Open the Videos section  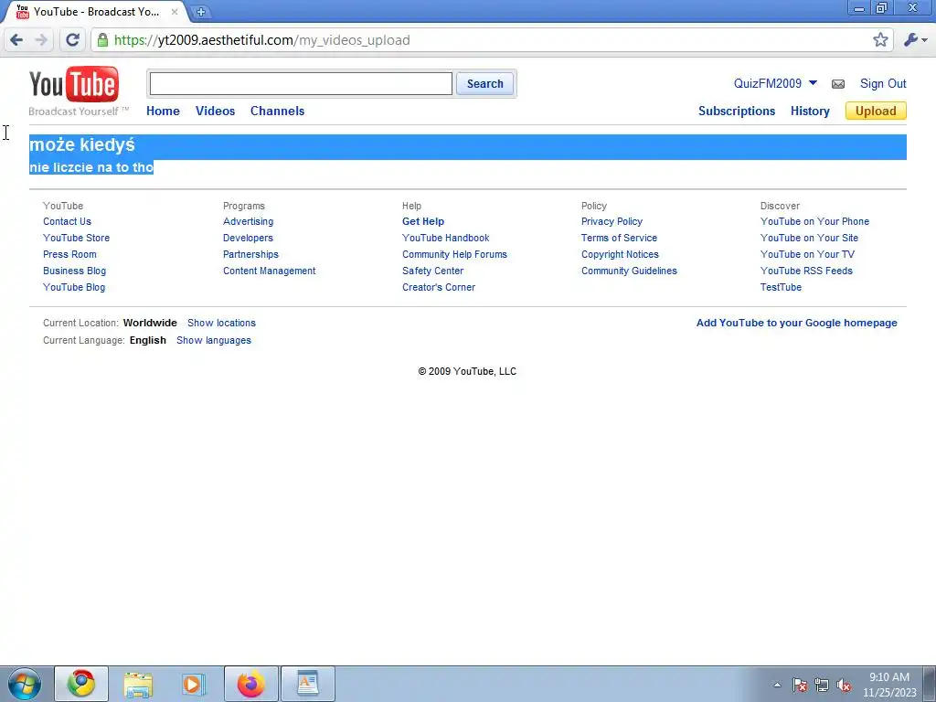[216, 111]
